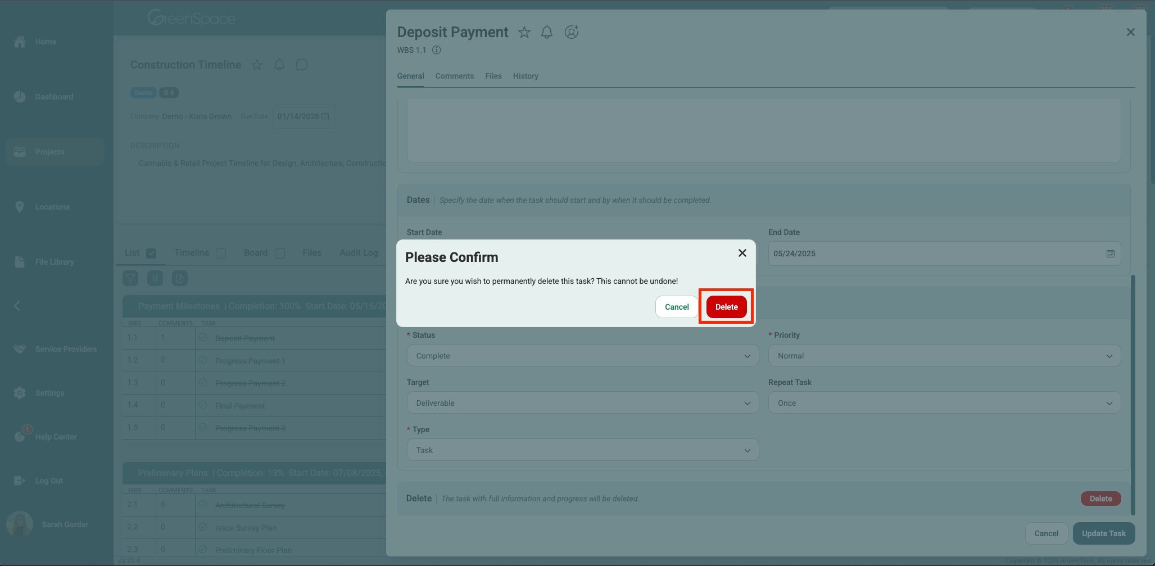1155x566 pixels.
Task: Open the Type dropdown showing Task
Action: point(582,450)
